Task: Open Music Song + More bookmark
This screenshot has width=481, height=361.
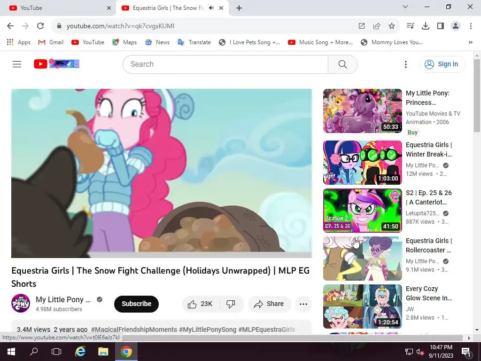Action: tap(320, 42)
